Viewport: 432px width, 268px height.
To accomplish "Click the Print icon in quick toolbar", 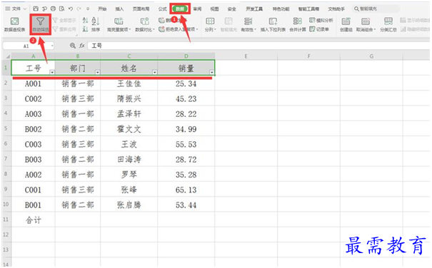I will 53,9.
